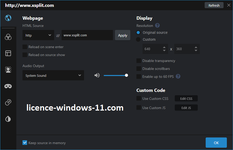Open the Chroma key person icon

(8, 70)
